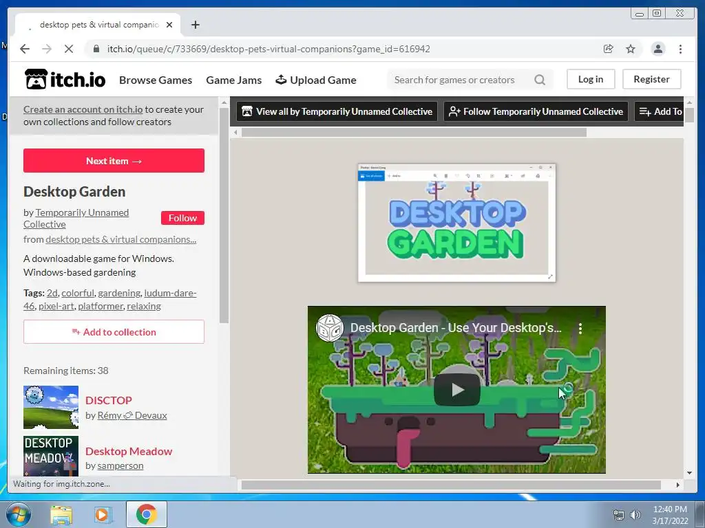This screenshot has height=528, width=705.
Task: Click the YouTube channel avatar icon
Action: click(330, 328)
